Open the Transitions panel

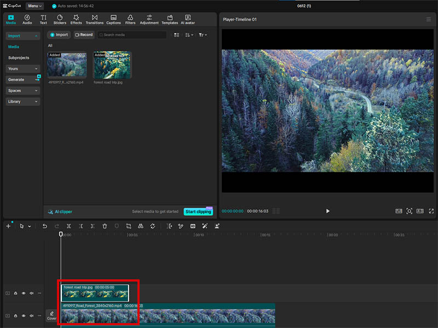[94, 20]
